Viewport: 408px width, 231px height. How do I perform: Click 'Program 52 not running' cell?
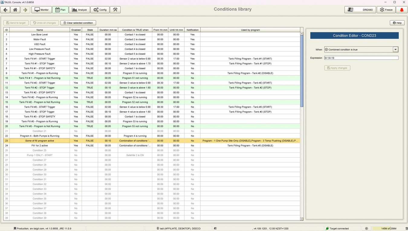[x=135, y=102]
